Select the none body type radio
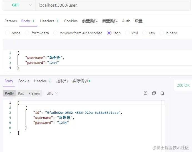The height and width of the screenshot is (152, 192). coord(8,33)
